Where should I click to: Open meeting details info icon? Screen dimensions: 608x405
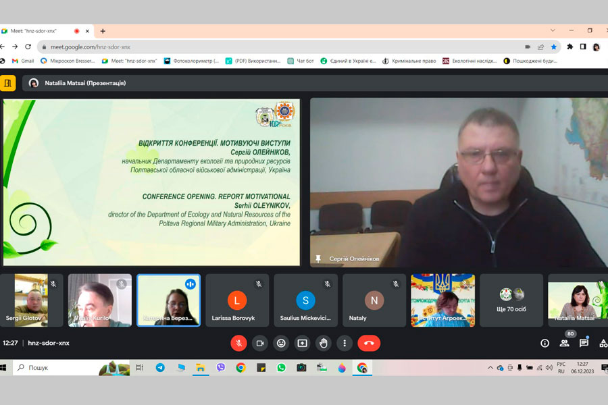point(544,343)
